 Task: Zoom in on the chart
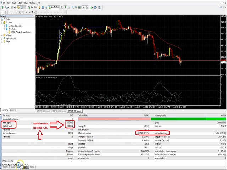(x=72, y=7)
